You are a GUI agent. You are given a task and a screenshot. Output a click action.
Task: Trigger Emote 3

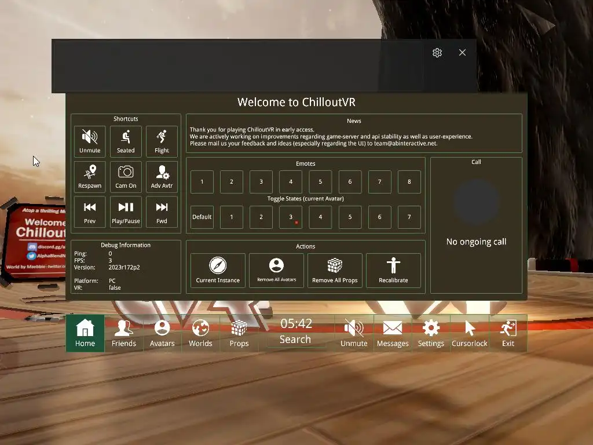[x=261, y=181]
